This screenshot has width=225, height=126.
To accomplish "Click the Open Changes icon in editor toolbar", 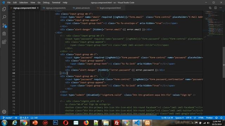I will (x=210, y=8).
